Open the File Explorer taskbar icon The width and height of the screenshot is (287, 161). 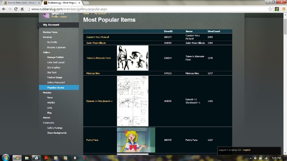(27, 158)
